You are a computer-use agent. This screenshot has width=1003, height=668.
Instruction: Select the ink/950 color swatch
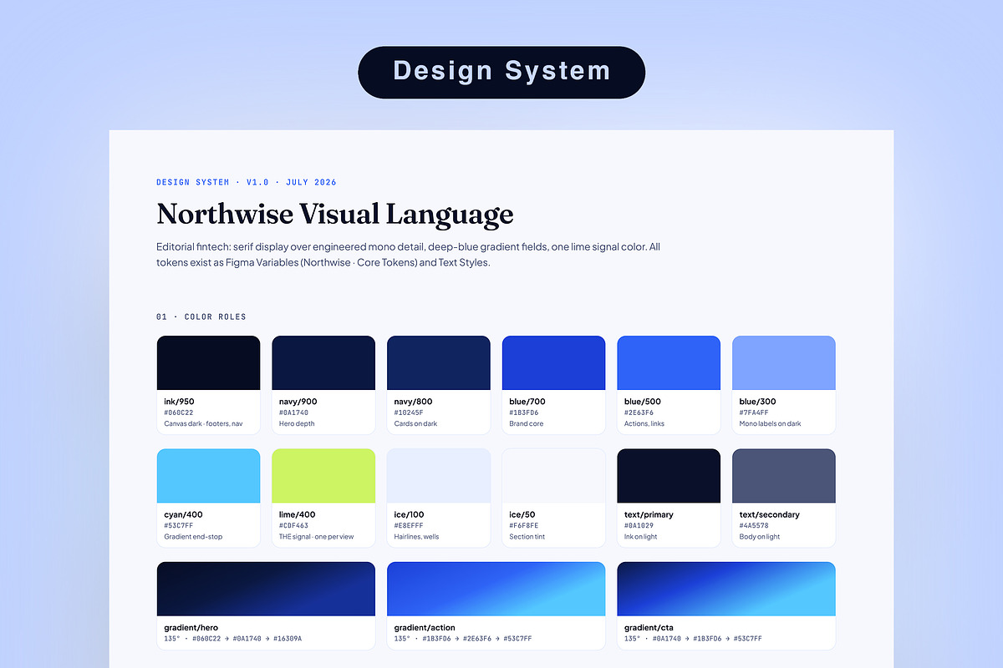208,385
